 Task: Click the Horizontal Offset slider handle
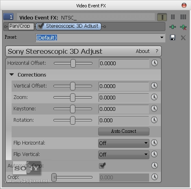tap(73, 63)
